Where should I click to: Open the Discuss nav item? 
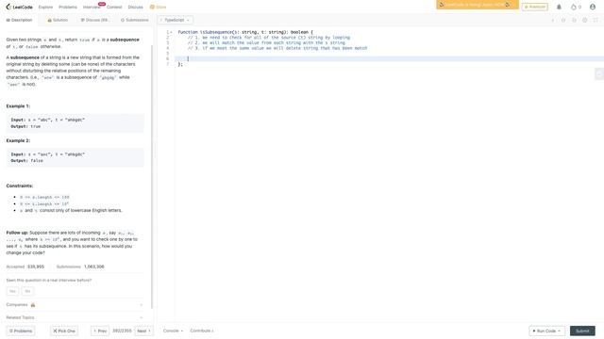135,7
